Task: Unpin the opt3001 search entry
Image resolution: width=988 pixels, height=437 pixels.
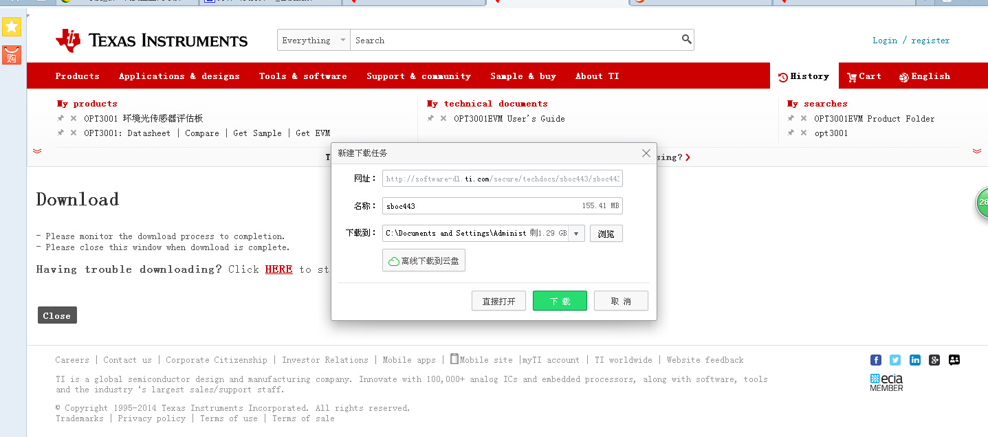Action: click(791, 133)
